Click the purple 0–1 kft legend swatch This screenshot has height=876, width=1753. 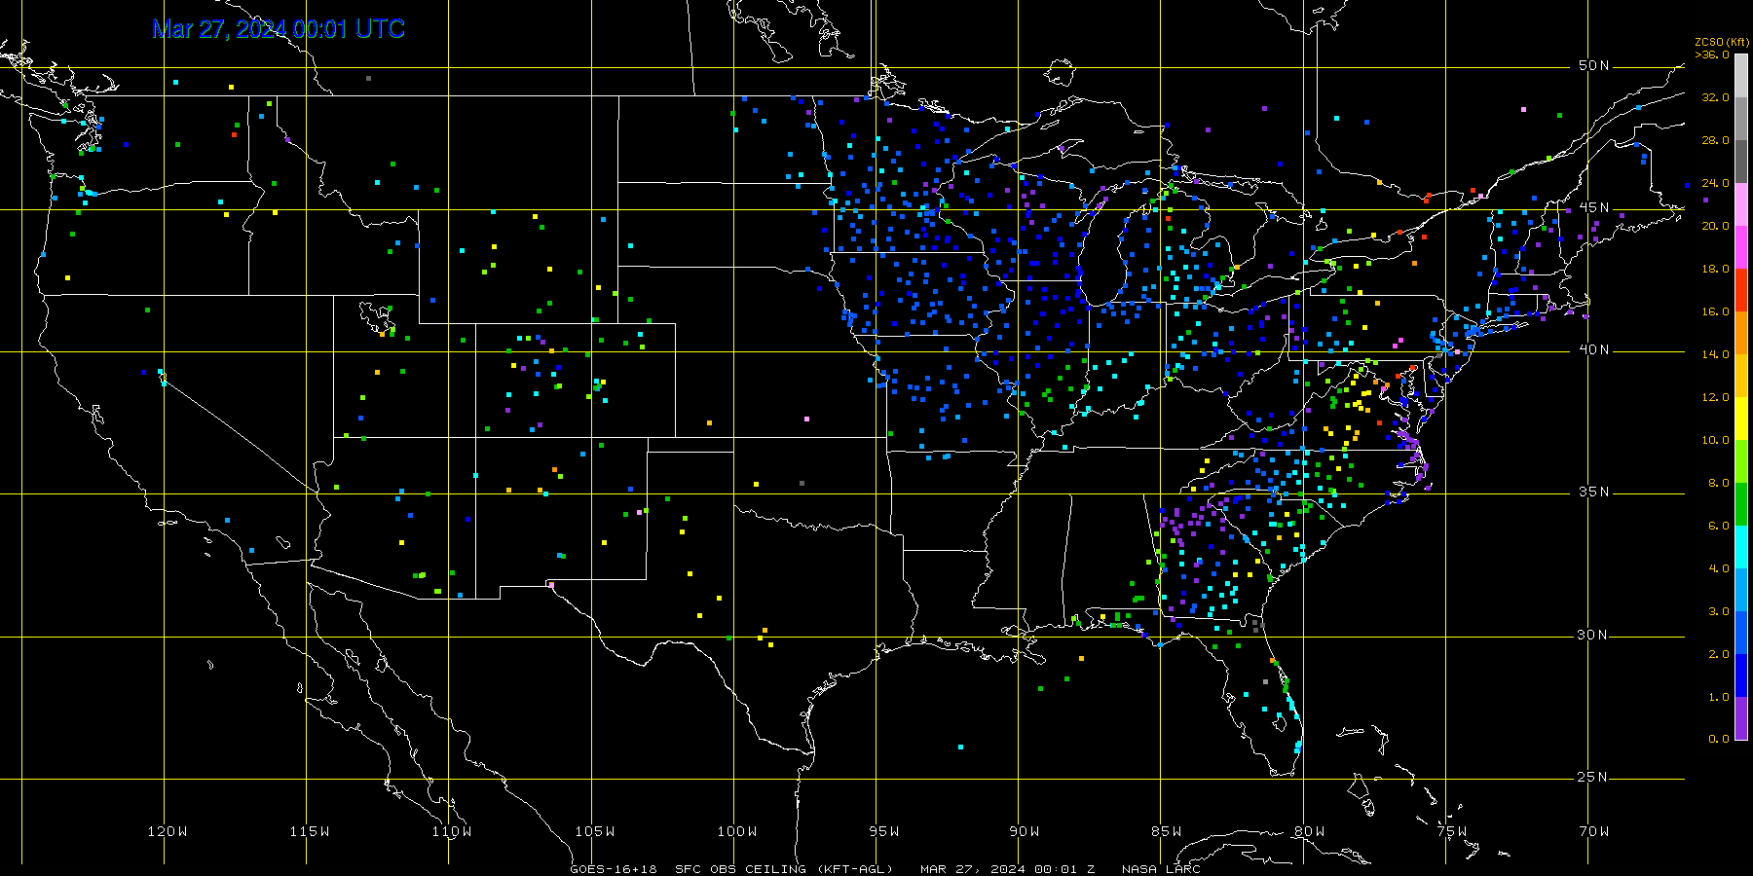[x=1741, y=718]
